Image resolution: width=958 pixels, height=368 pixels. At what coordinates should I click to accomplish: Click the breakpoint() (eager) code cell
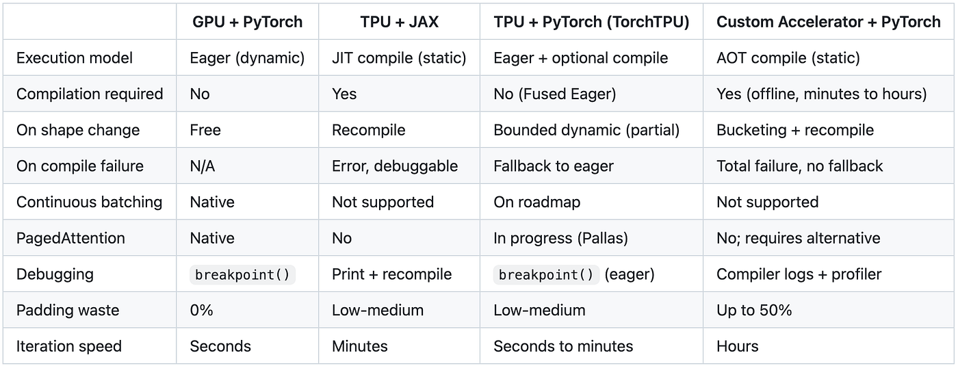[x=574, y=274]
